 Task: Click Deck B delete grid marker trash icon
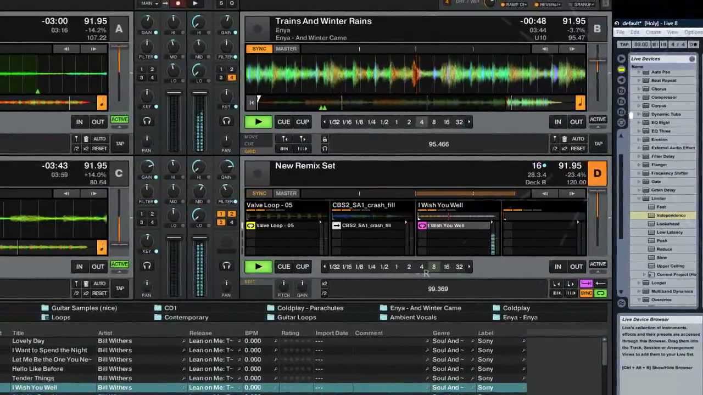click(x=564, y=139)
